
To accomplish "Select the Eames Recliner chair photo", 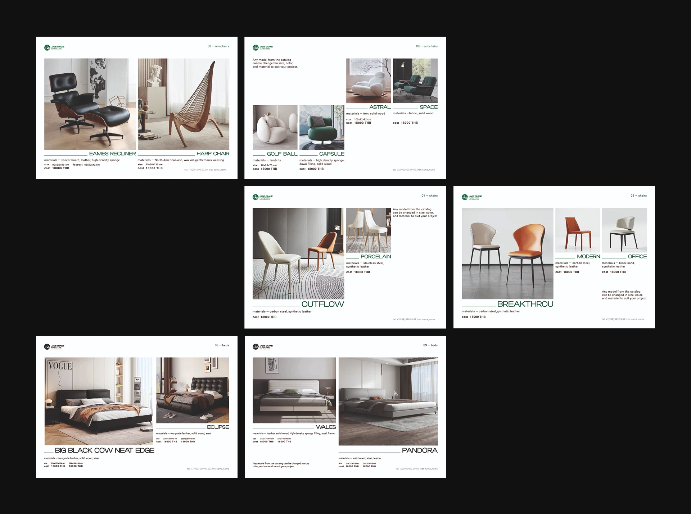I will (x=90, y=104).
